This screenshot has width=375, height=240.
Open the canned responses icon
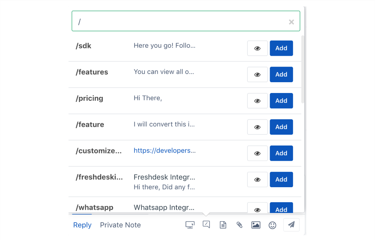206,225
